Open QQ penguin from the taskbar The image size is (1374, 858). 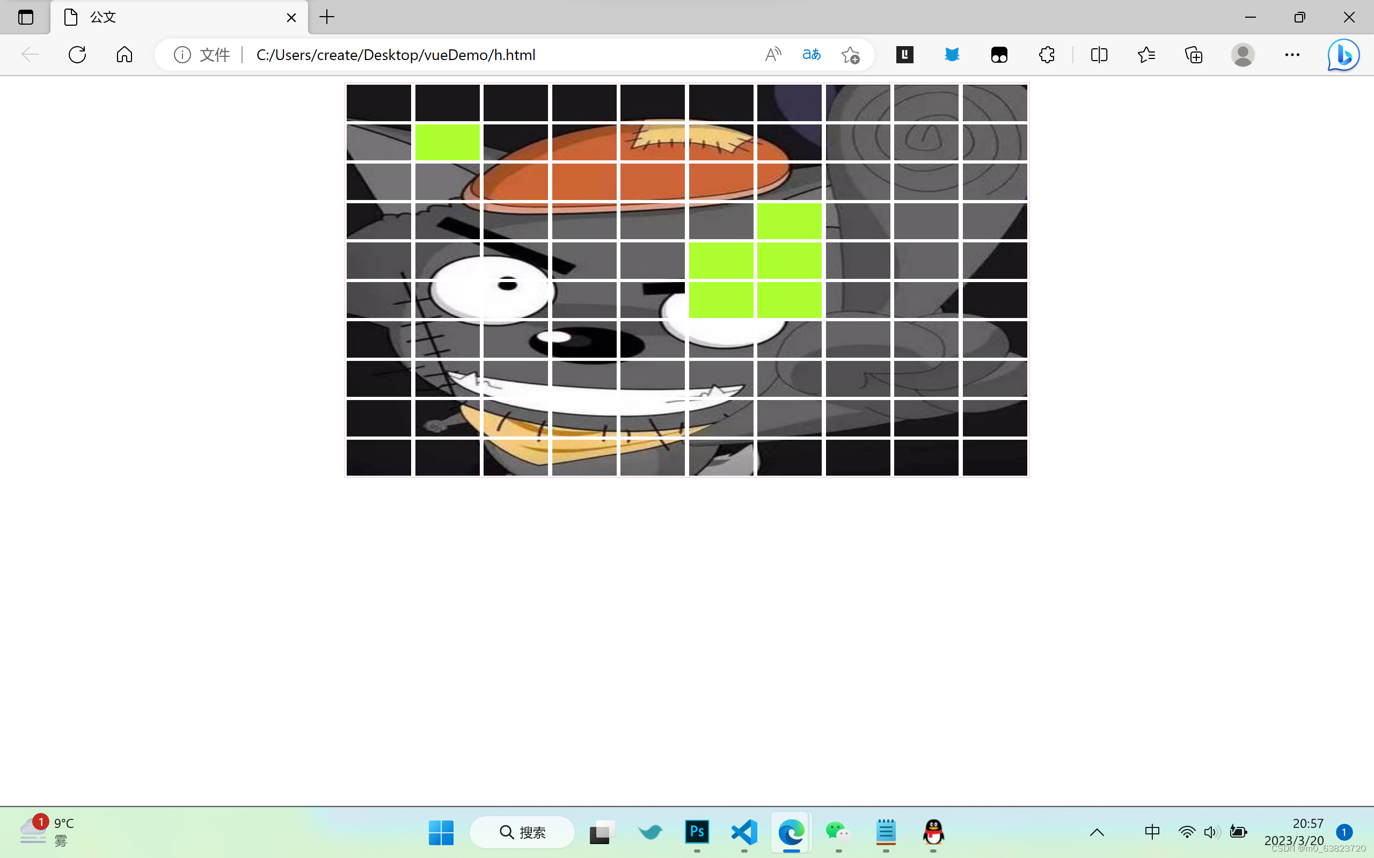pyautogui.click(x=933, y=832)
